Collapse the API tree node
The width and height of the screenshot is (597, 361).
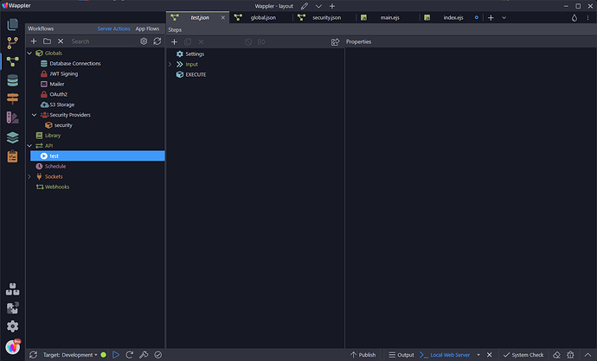coord(29,146)
